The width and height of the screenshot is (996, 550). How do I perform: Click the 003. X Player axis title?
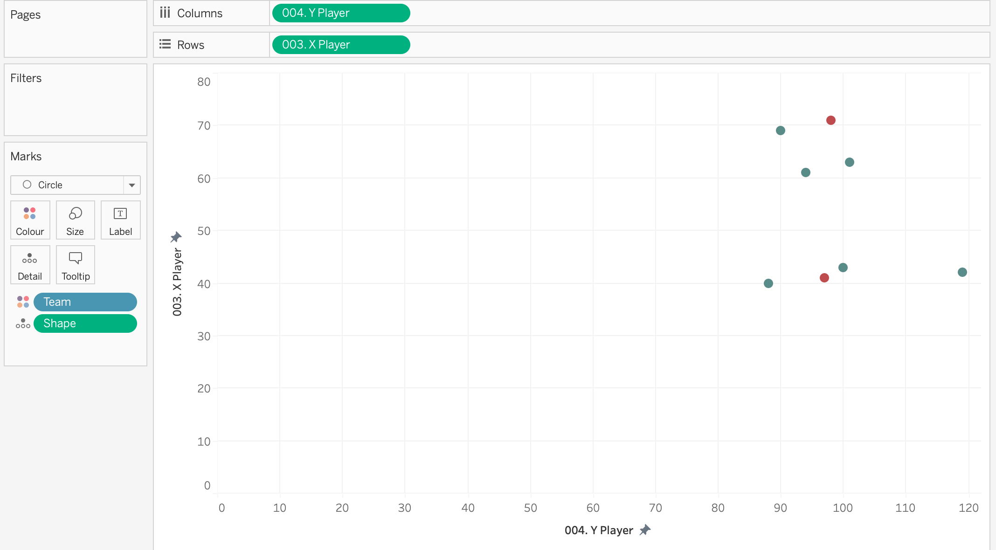pos(177,282)
